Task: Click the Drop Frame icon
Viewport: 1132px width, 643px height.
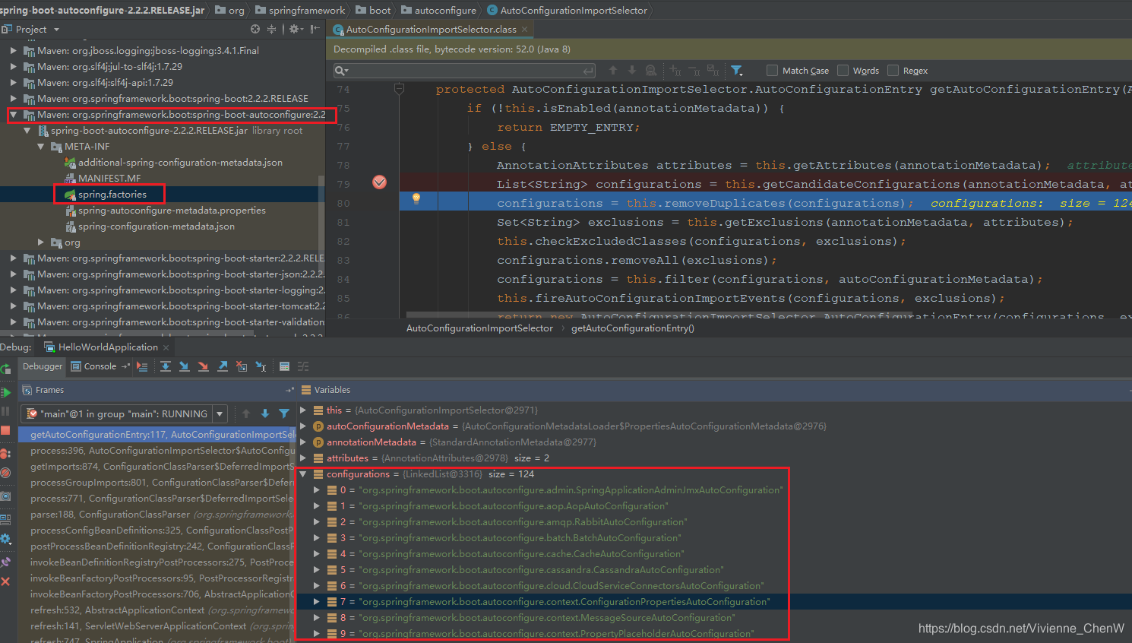Action: (x=242, y=366)
